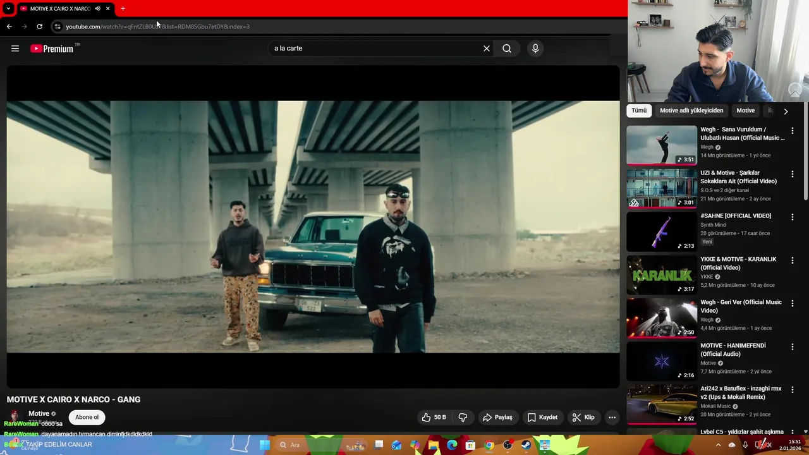Image resolution: width=809 pixels, height=455 pixels.
Task: Select the Tümü filter chip
Action: (639, 111)
